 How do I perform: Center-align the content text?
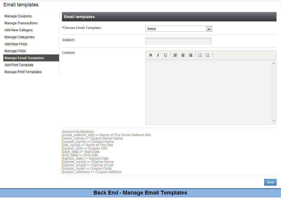[x=183, y=55]
